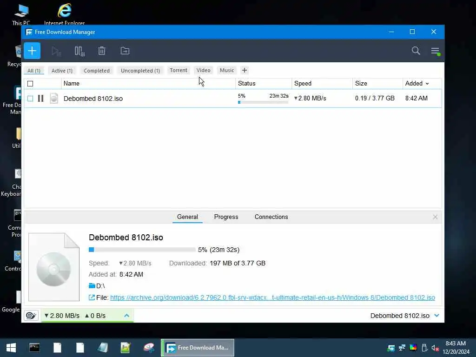Image resolution: width=476 pixels, height=357 pixels.
Task: Select the Uncompleted (1) filter tab
Action: tap(140, 71)
